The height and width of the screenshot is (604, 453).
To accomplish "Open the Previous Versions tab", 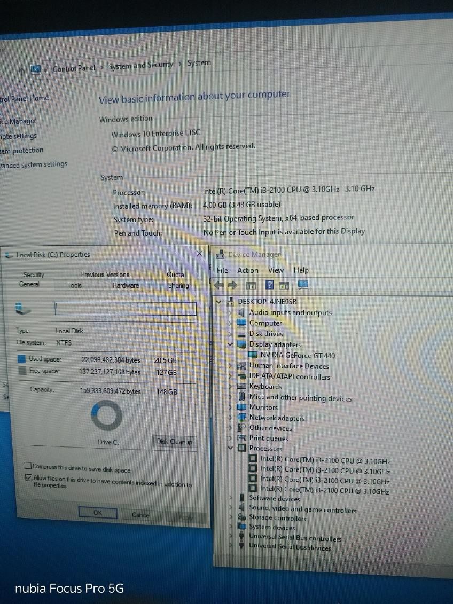I will [x=105, y=274].
